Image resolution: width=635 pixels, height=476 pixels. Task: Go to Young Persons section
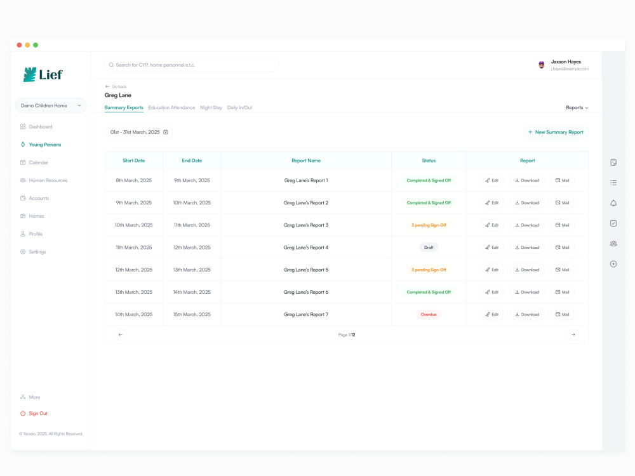(41, 145)
